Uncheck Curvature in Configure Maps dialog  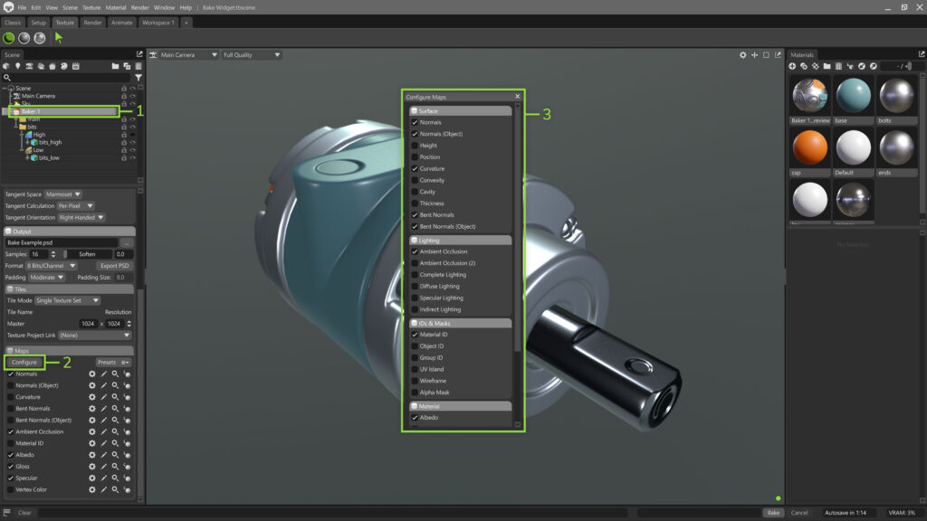coord(416,168)
